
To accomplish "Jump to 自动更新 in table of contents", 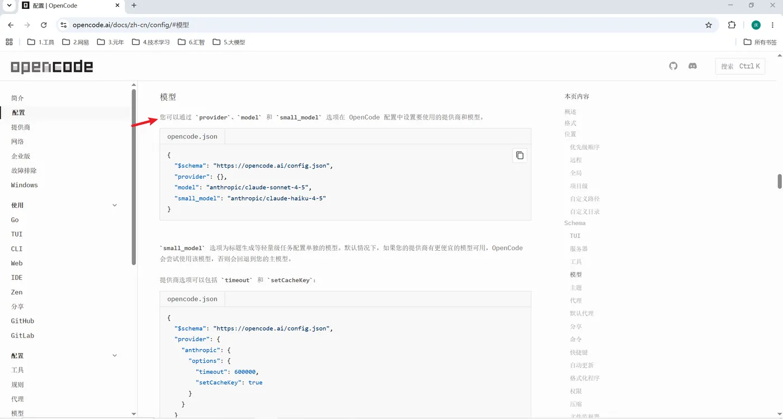I will coord(582,365).
